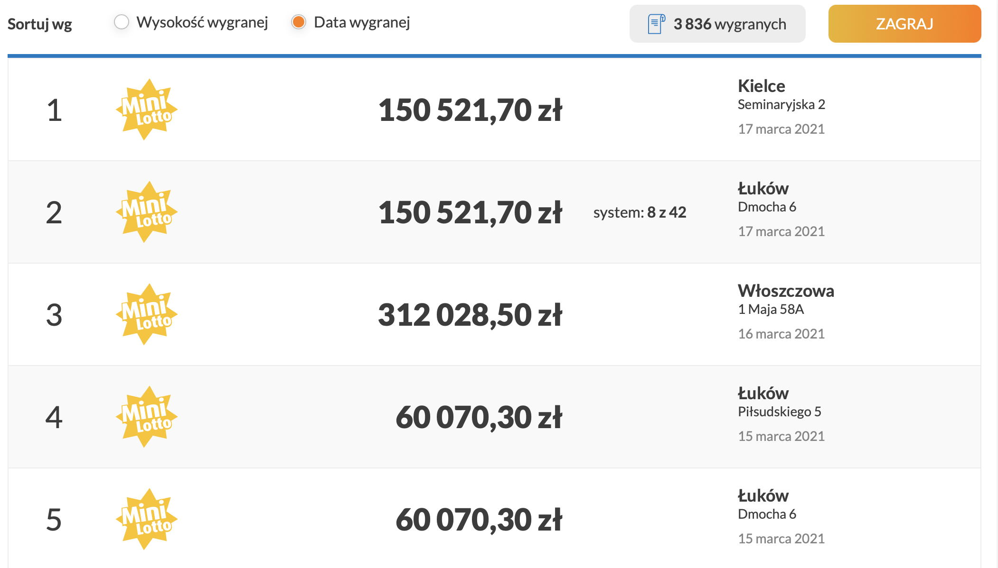Screen dimensions: 998x568
Task: Click the Seminaryjska 2 address
Action: [781, 104]
